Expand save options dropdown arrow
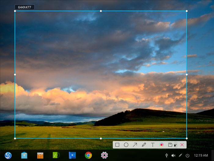The width and height of the screenshot is (214, 161). pos(175,145)
